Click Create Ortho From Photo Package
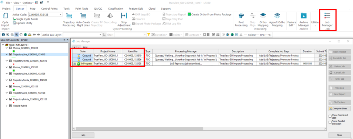 pyautogui.click(x=210, y=14)
